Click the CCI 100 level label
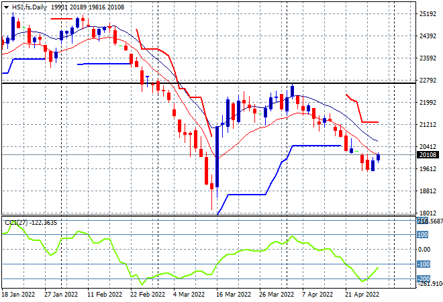 [x=423, y=235]
